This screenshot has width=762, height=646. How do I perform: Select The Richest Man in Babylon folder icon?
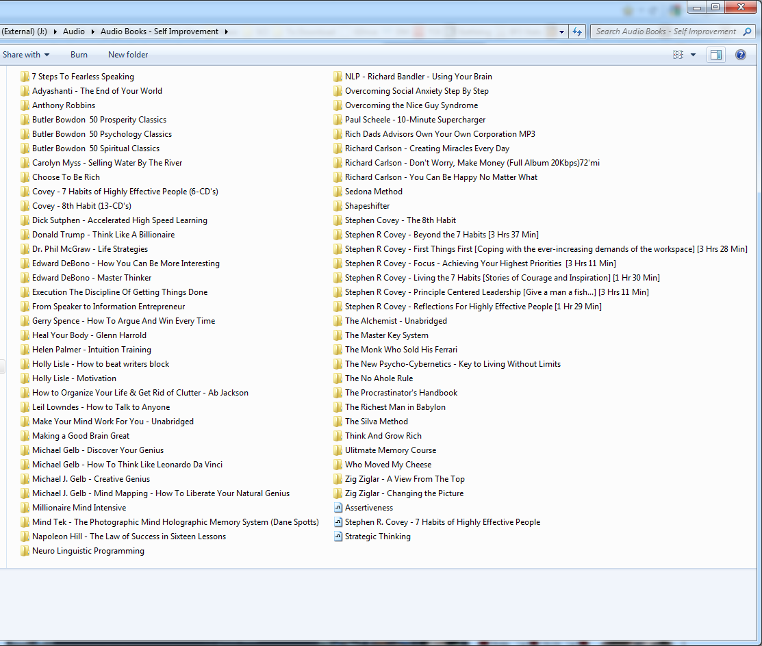click(338, 408)
